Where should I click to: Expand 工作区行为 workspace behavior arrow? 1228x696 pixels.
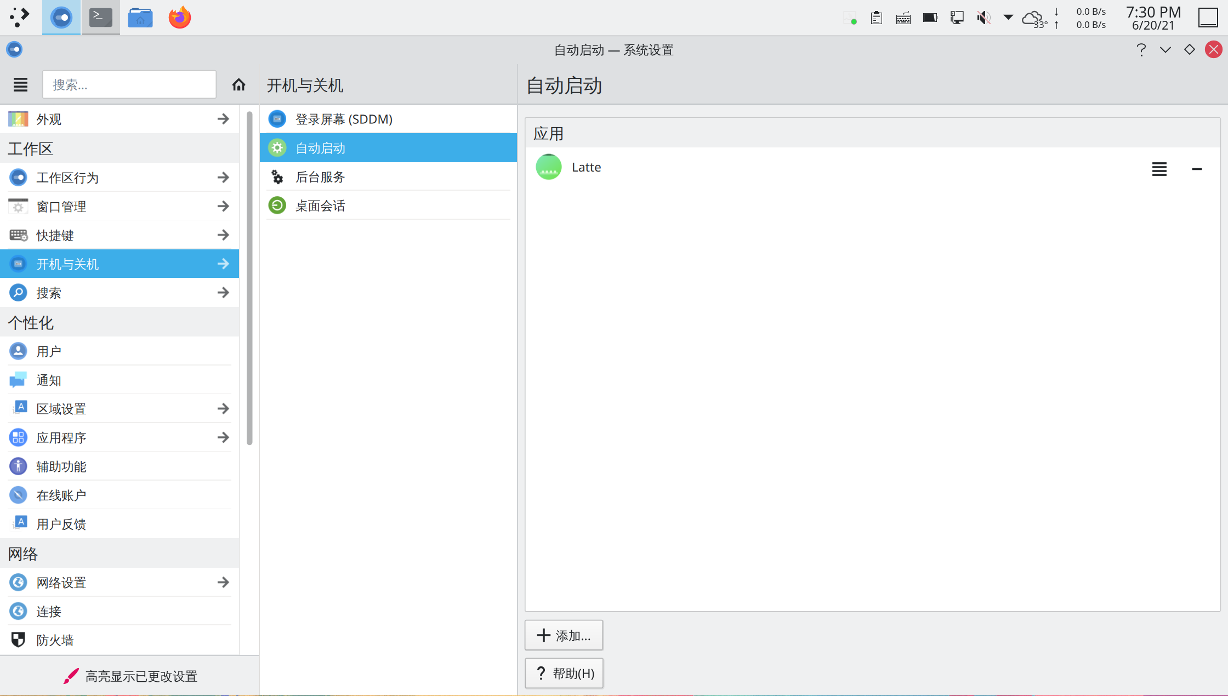coord(223,178)
